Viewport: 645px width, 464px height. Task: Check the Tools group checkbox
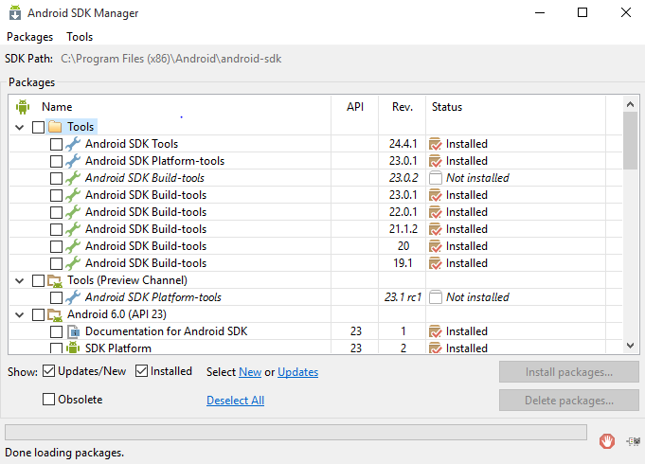38,127
